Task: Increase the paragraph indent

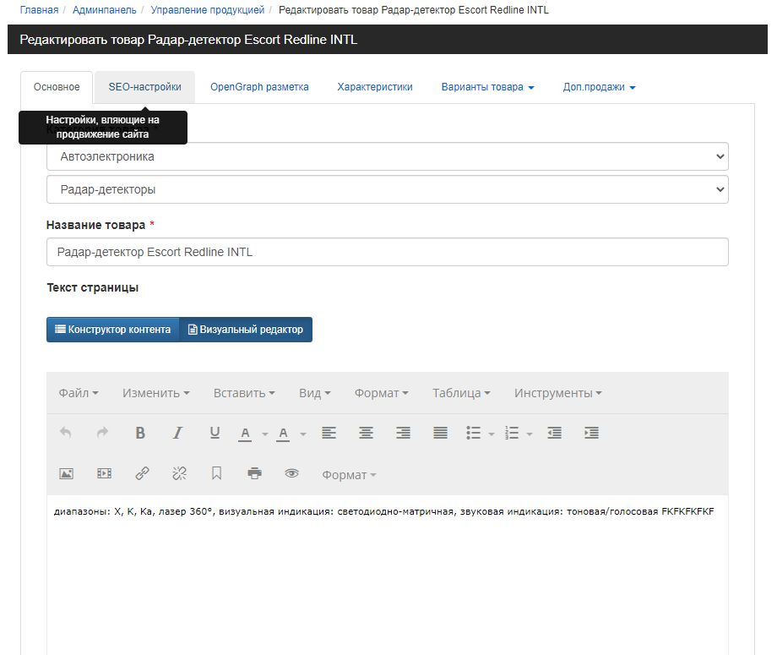Action: tap(592, 433)
